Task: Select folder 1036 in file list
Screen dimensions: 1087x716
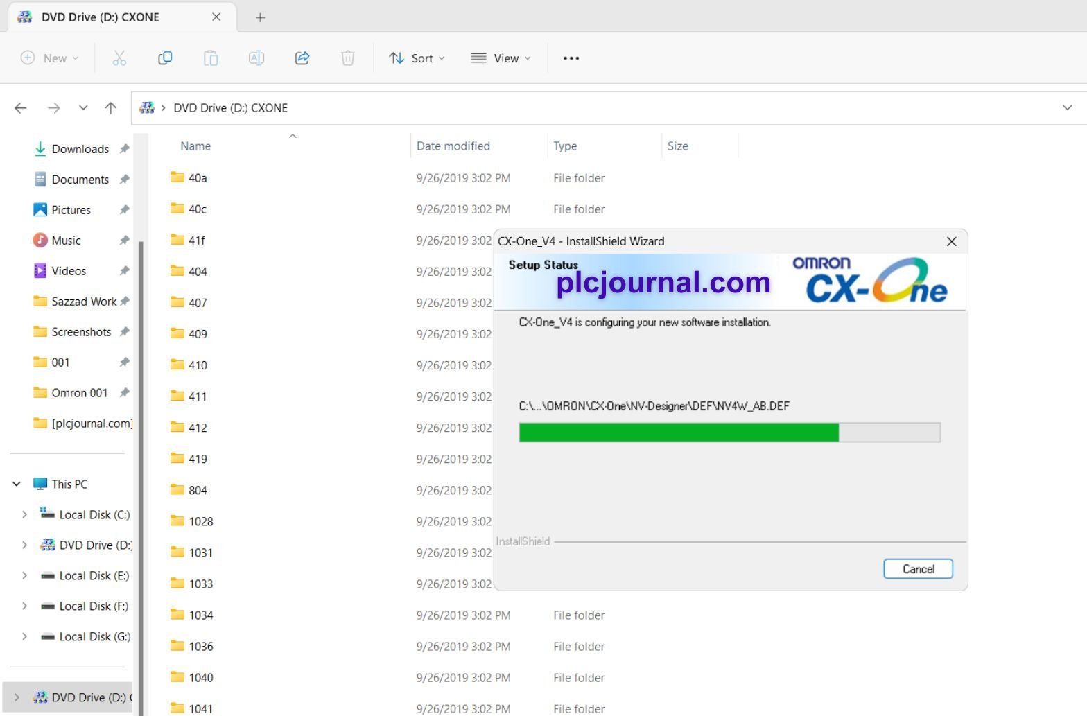Action: point(201,646)
